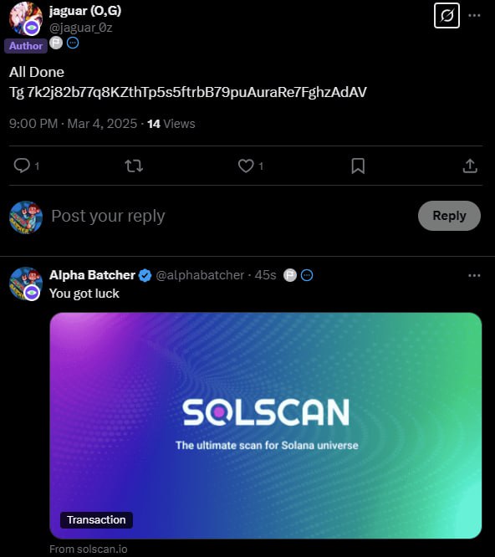The image size is (495, 557).
Task: Like the All Done tweet
Action: pyautogui.click(x=246, y=166)
